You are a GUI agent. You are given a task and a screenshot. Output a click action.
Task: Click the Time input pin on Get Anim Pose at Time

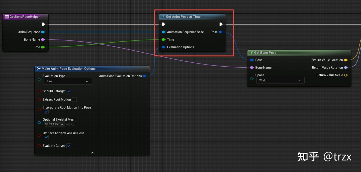(163, 39)
